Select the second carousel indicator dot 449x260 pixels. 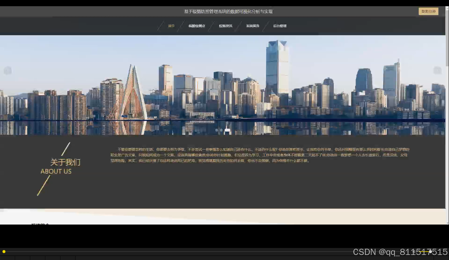(x=222, y=130)
